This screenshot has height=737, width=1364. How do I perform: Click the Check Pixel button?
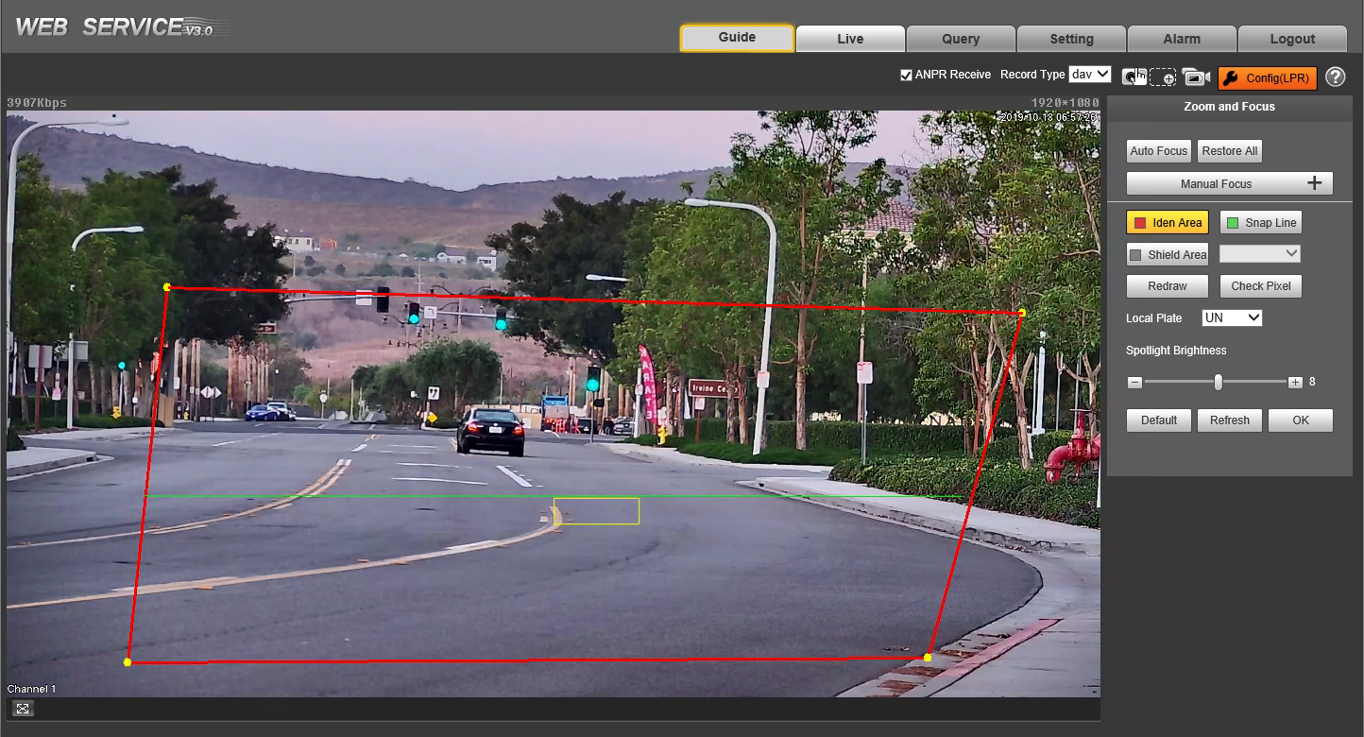coord(1261,286)
